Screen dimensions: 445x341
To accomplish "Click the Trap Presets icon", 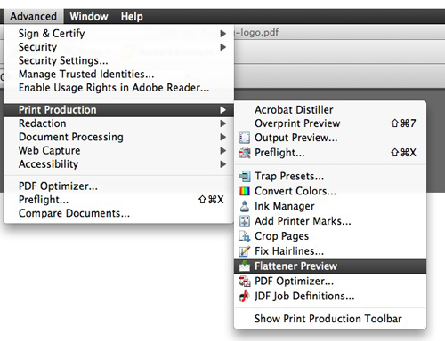I will (245, 177).
